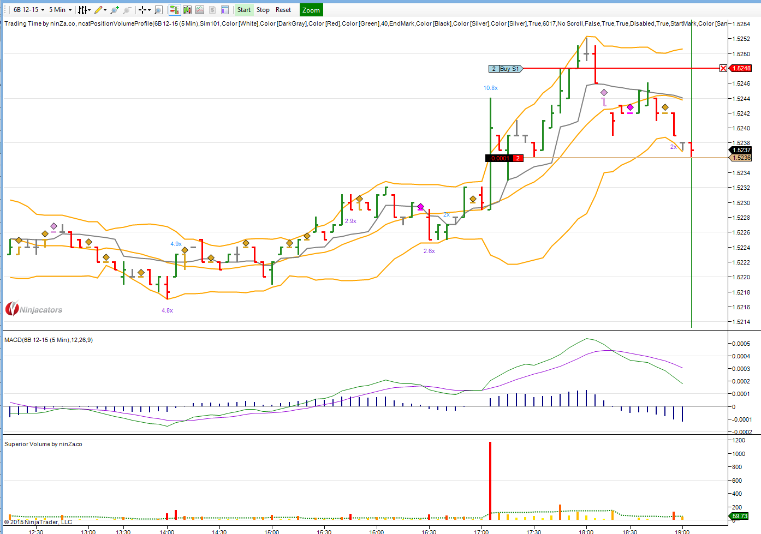Click the zoom in magnifier icon
This screenshot has width=761, height=534.
[115, 10]
